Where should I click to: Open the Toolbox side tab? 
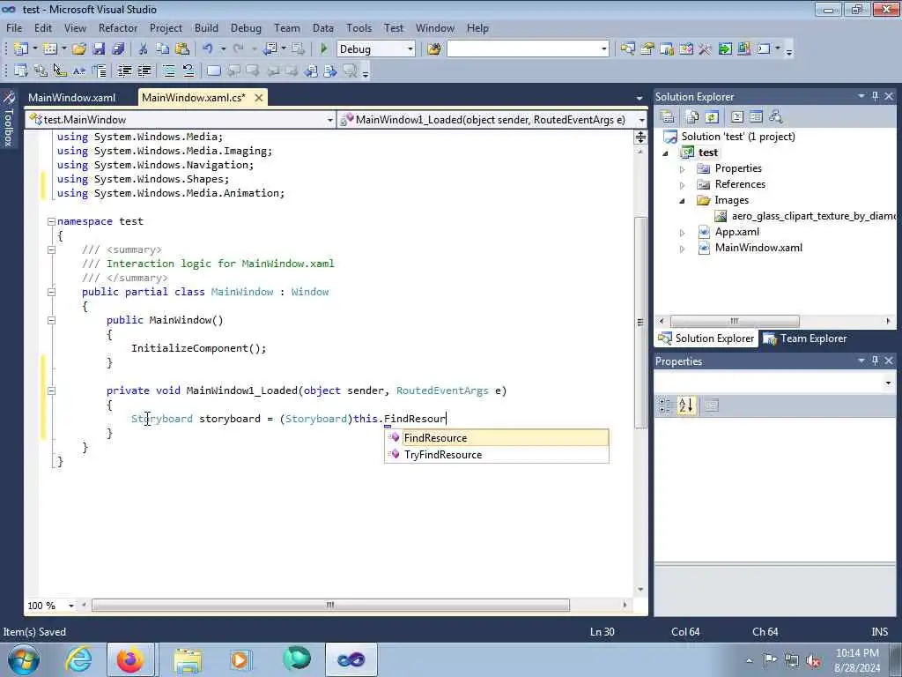(x=9, y=119)
